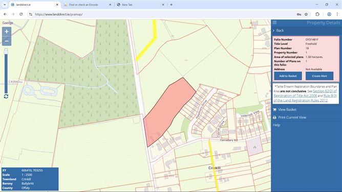Viewport: 342px width, 192px height.
Task: Click the Property Details panel title
Action: 323,22
